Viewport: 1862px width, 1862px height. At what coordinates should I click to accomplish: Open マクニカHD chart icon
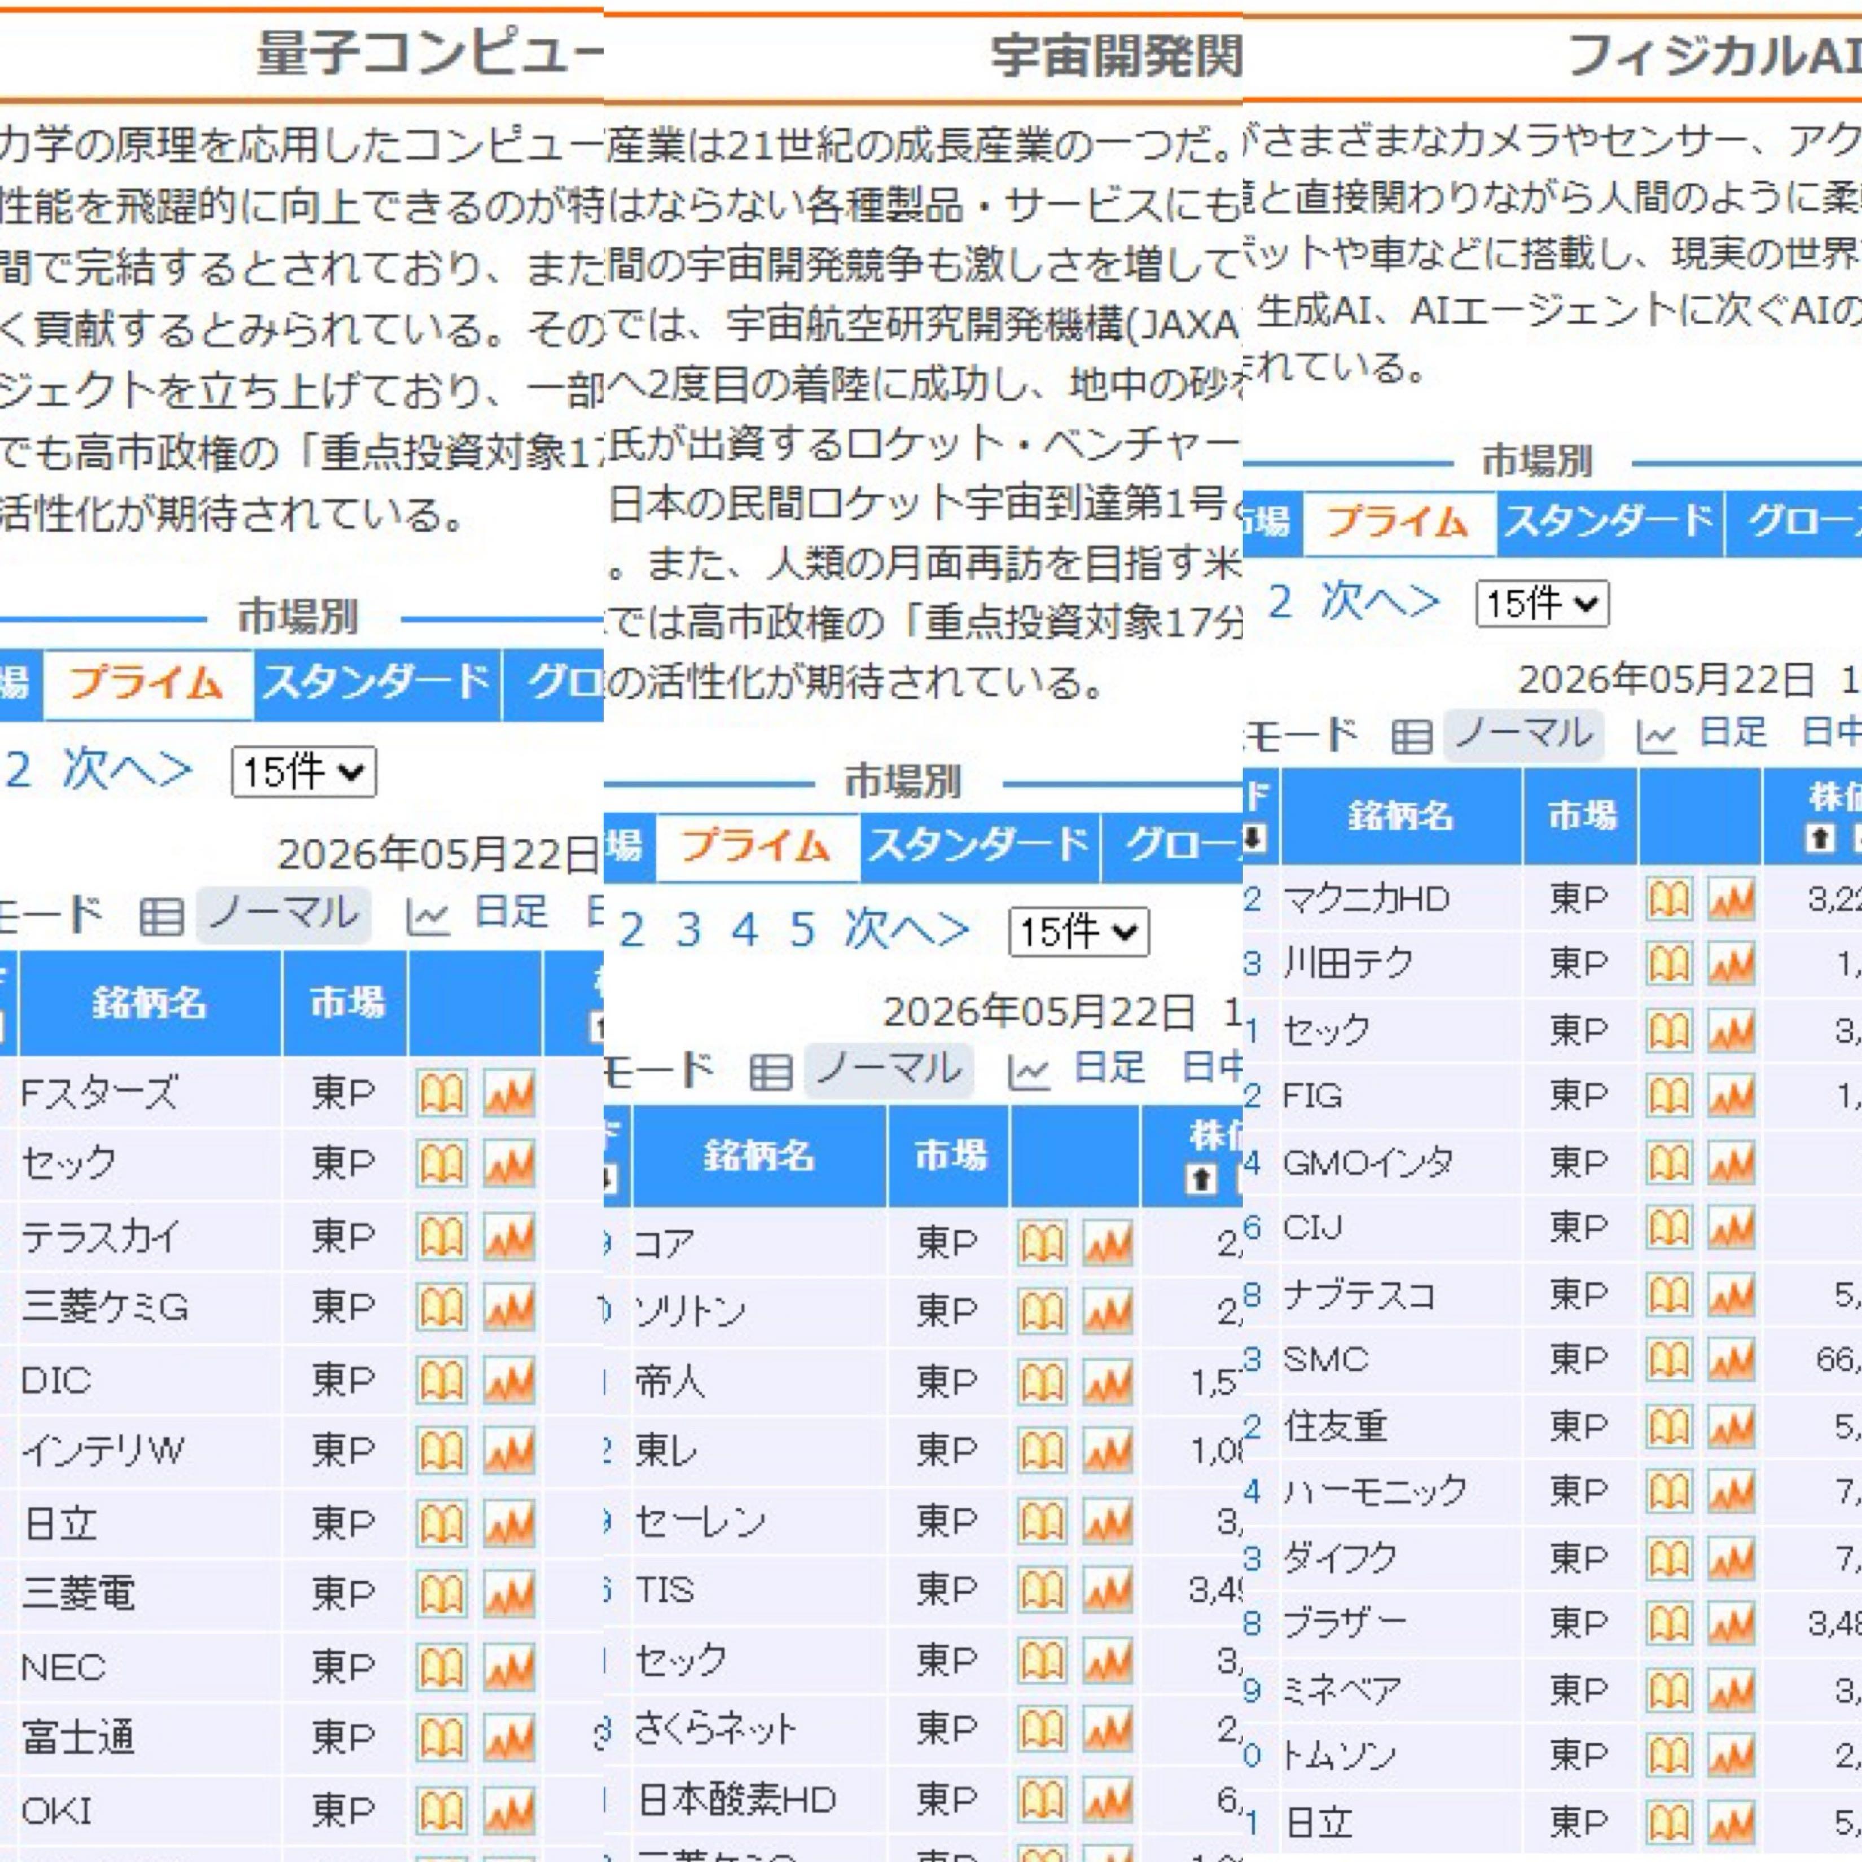(1731, 899)
